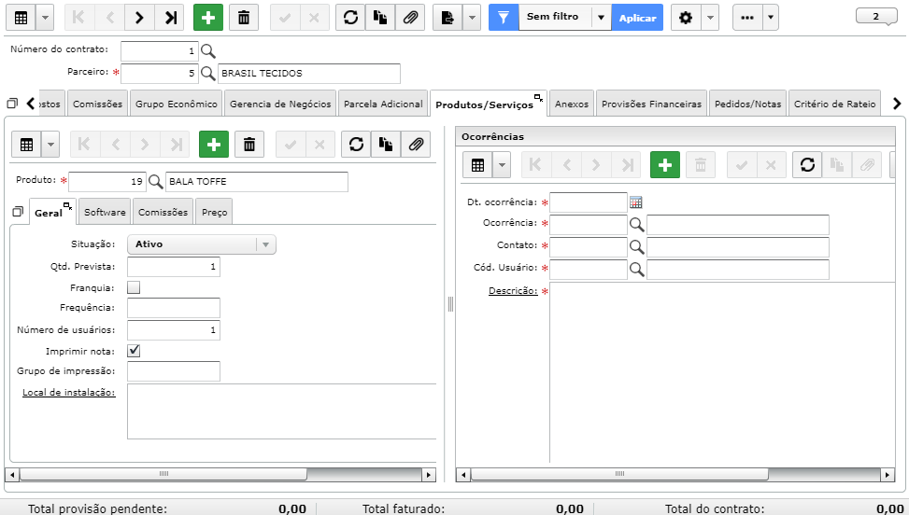Click the blue funnel filter icon
Image resolution: width=909 pixels, height=515 pixels.
pyautogui.click(x=504, y=18)
